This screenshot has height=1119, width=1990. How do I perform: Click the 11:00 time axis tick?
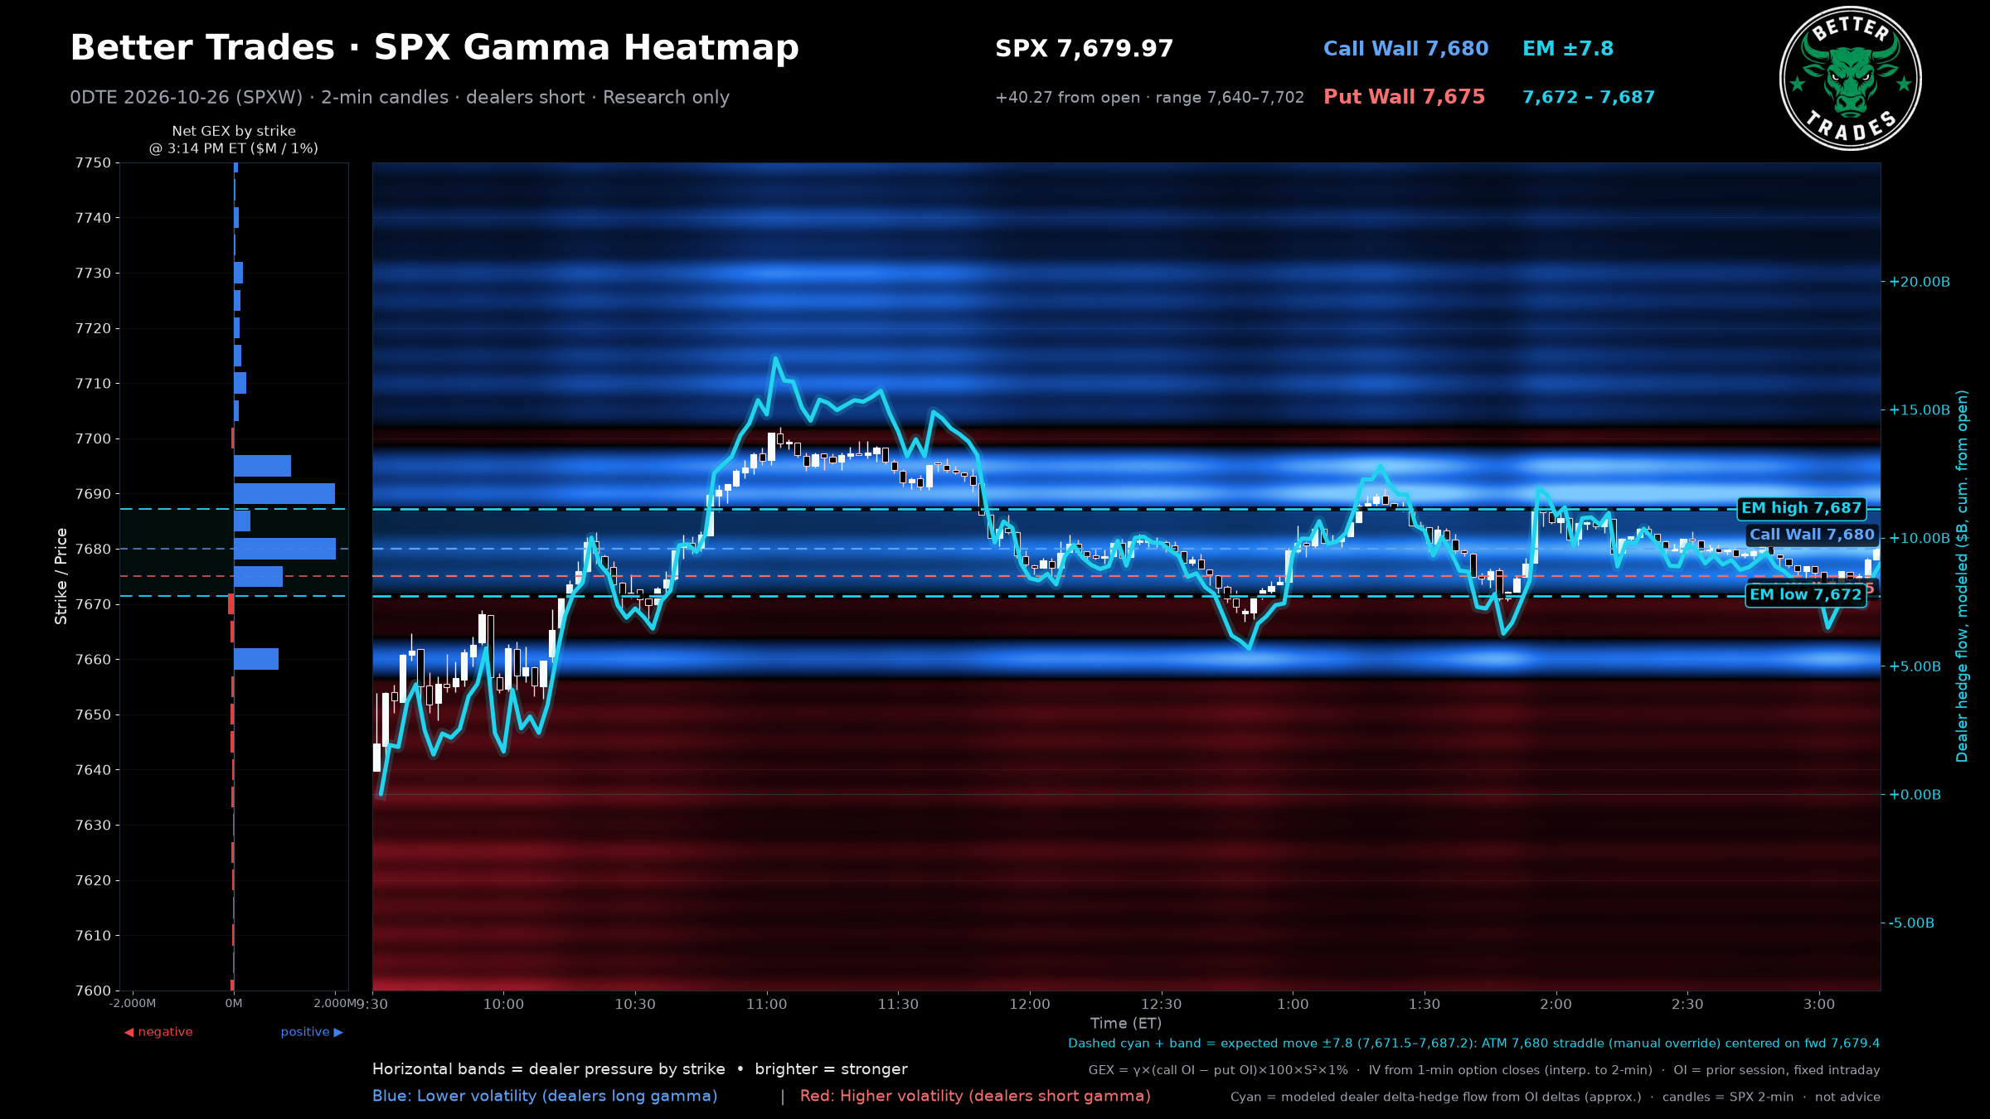point(766,1005)
